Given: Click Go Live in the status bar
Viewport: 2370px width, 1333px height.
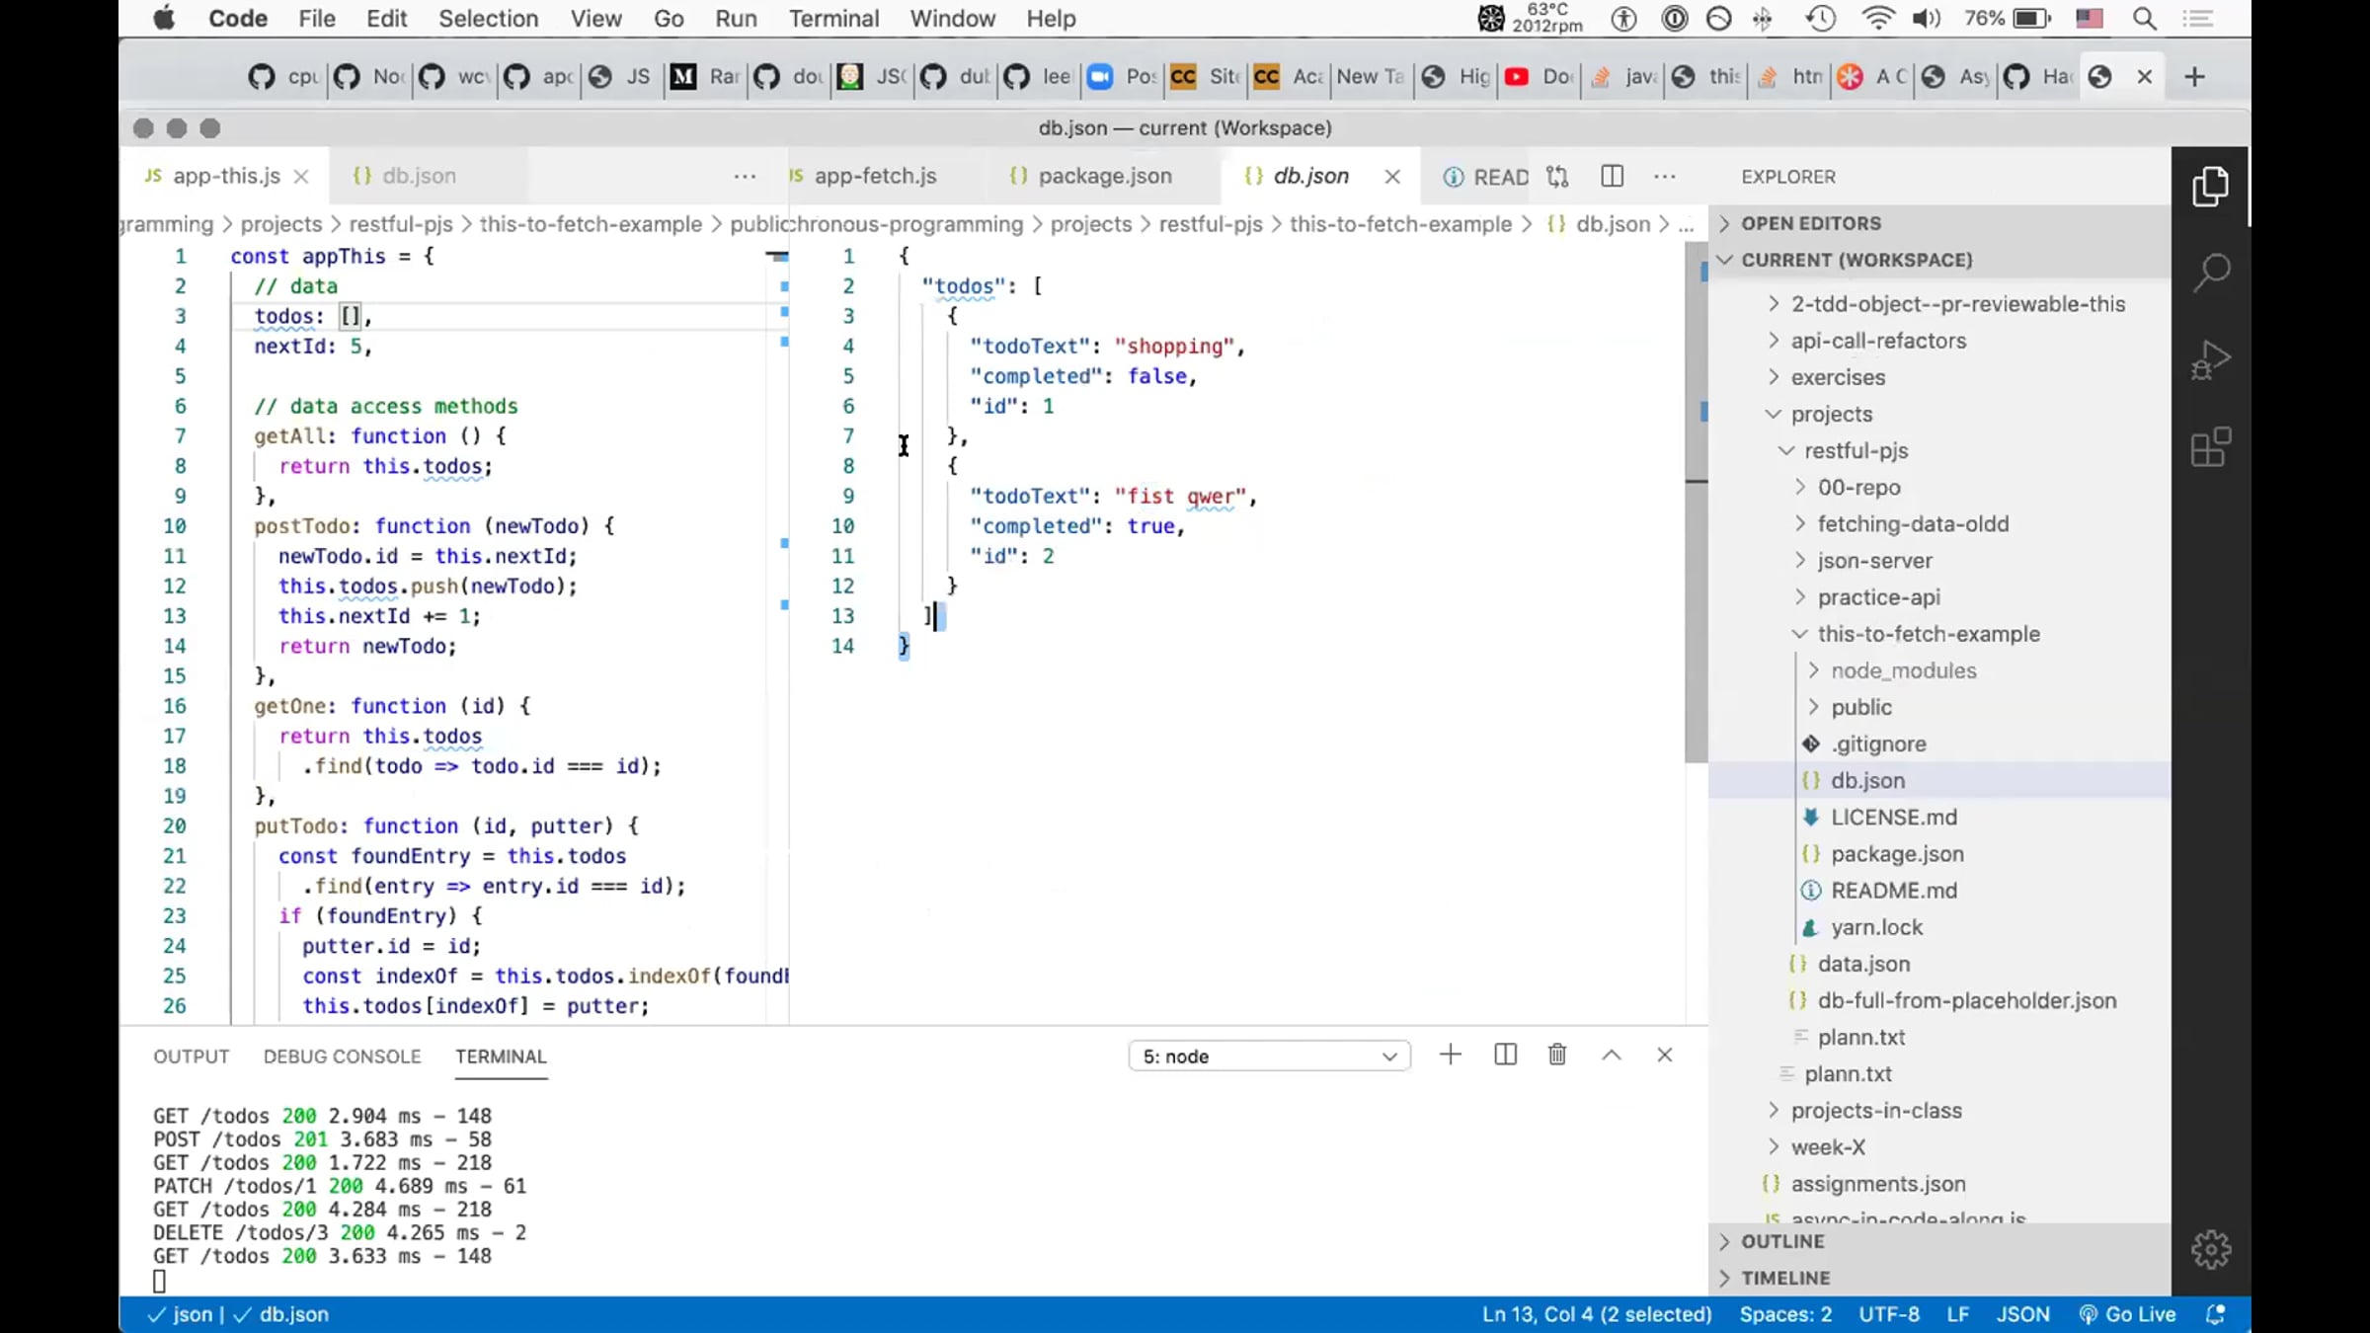Looking at the screenshot, I should pos(2127,1314).
